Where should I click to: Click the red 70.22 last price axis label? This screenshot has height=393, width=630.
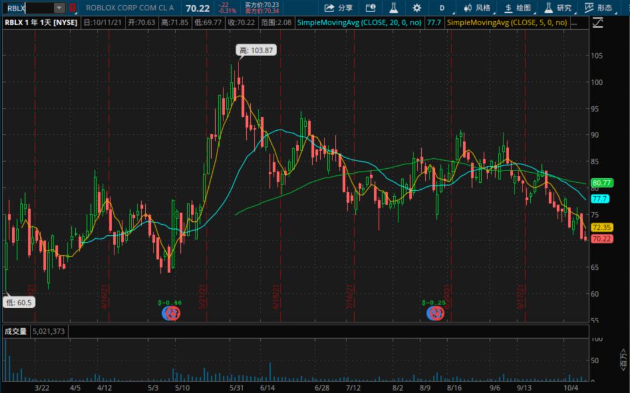[x=601, y=239]
